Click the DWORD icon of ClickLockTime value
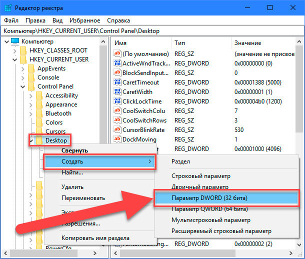The height and width of the screenshot is (259, 305). [117, 101]
